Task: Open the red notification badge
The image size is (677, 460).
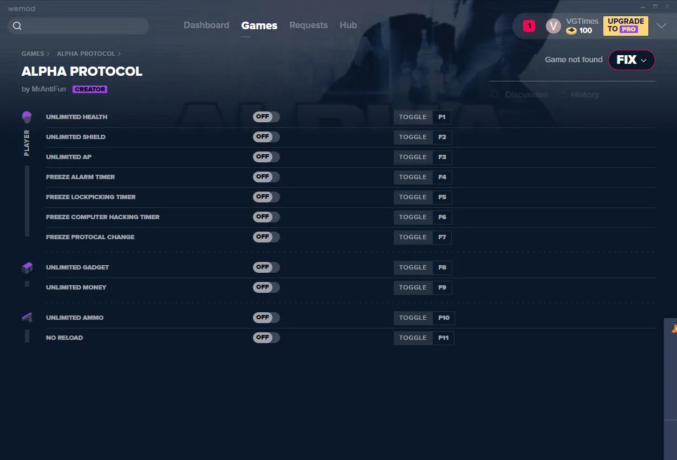Action: click(x=529, y=25)
